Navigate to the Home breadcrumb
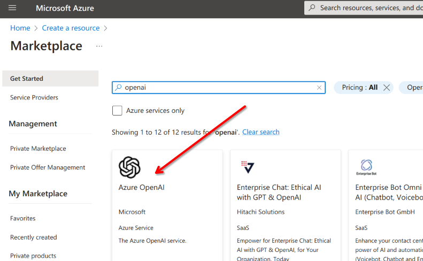The height and width of the screenshot is (261, 423). pyautogui.click(x=20, y=28)
